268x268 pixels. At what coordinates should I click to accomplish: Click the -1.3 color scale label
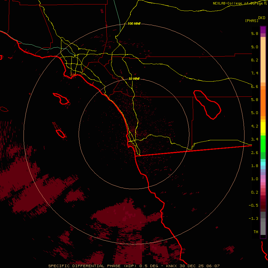[x=253, y=219]
